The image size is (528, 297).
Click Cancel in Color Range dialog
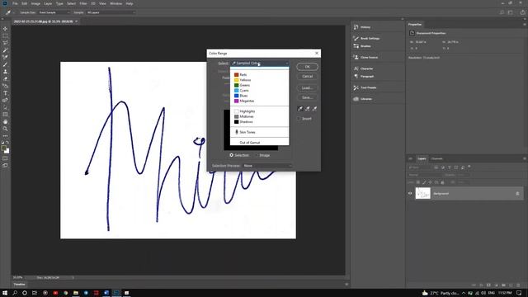pos(307,77)
